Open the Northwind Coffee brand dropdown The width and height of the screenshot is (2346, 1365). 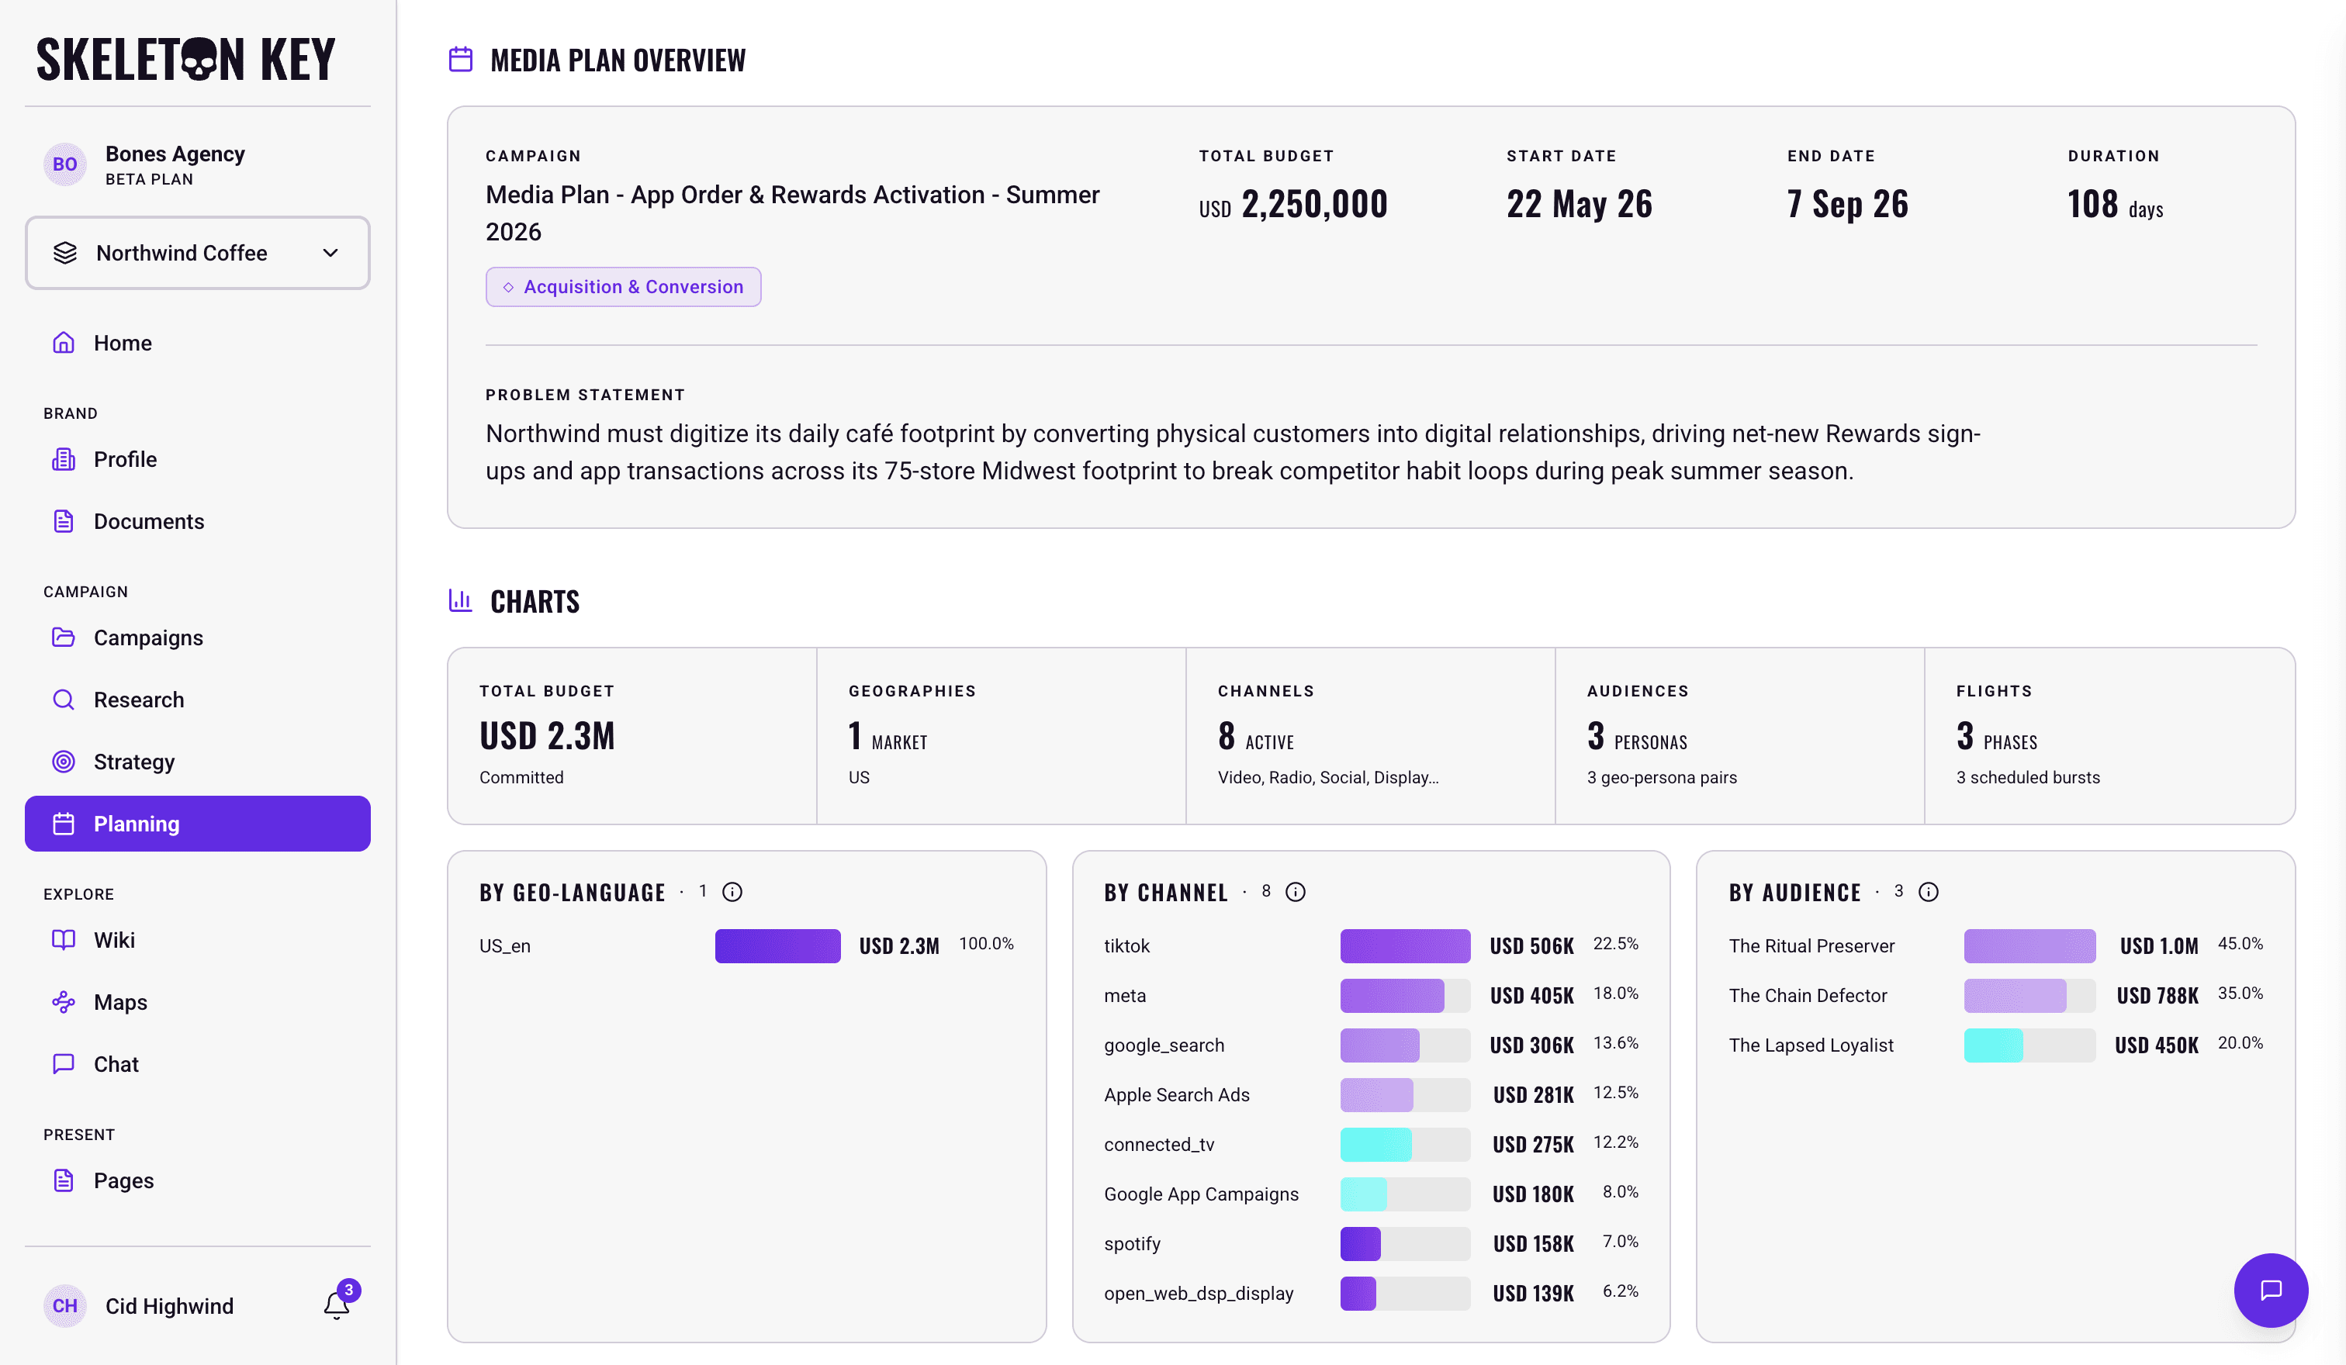(197, 253)
